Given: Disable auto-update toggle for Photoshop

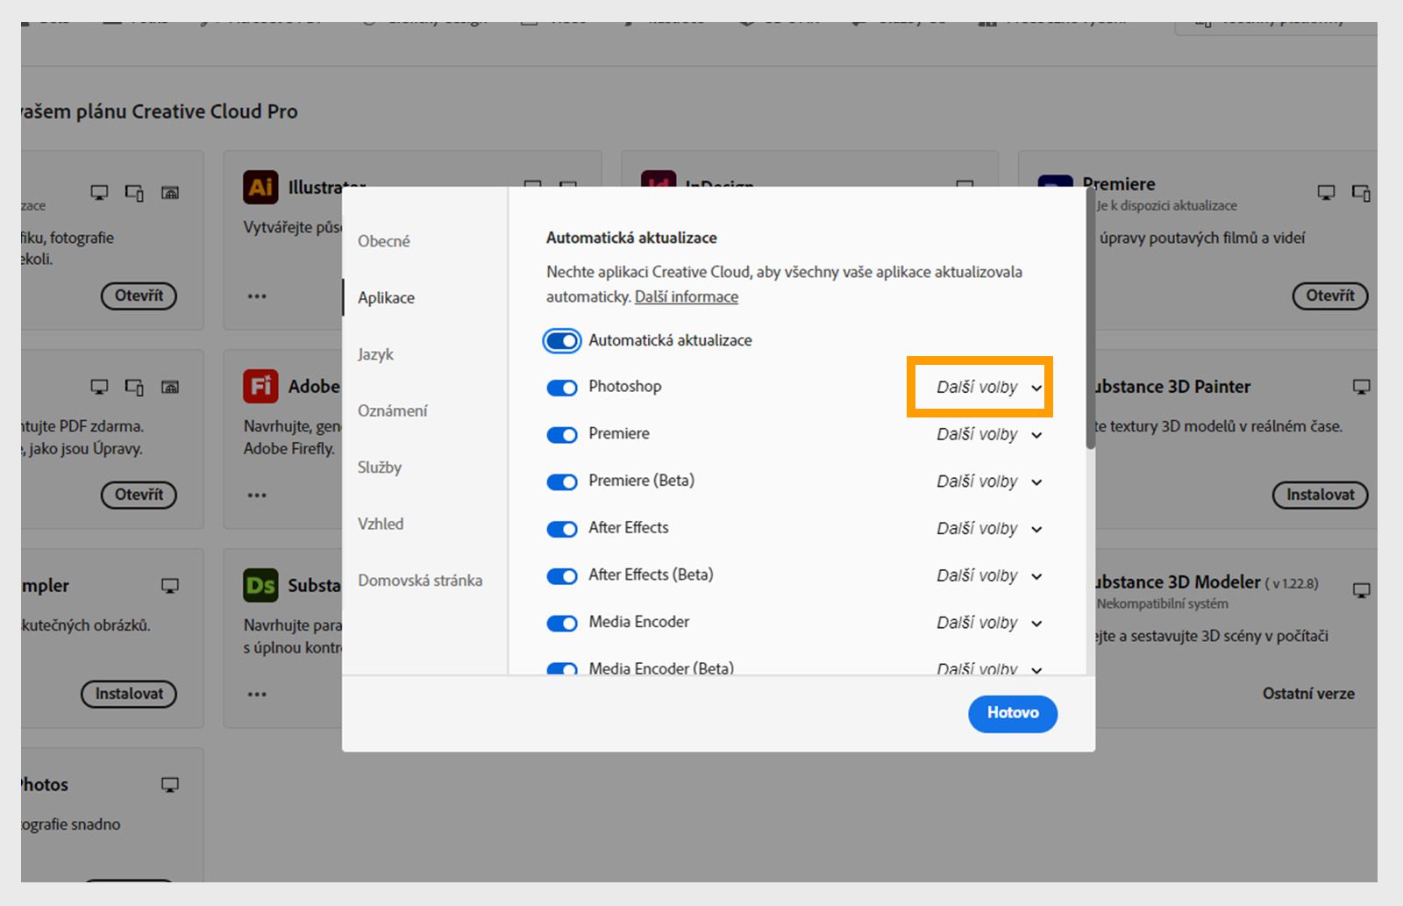Looking at the screenshot, I should [562, 388].
